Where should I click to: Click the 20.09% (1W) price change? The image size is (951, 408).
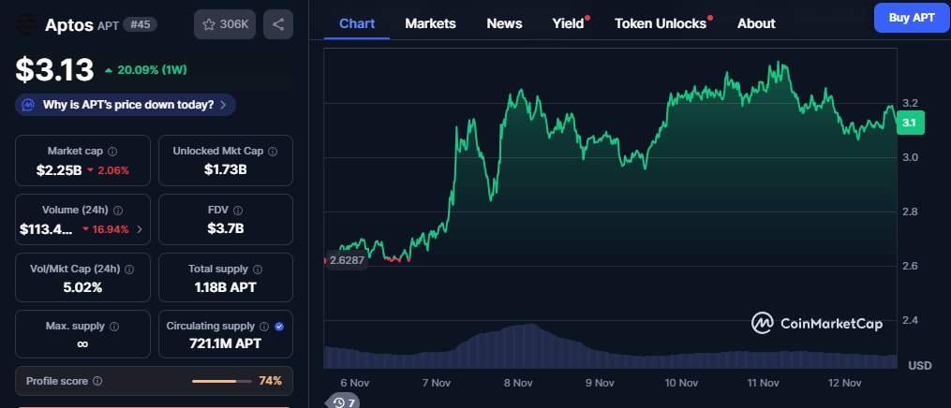[x=145, y=70]
